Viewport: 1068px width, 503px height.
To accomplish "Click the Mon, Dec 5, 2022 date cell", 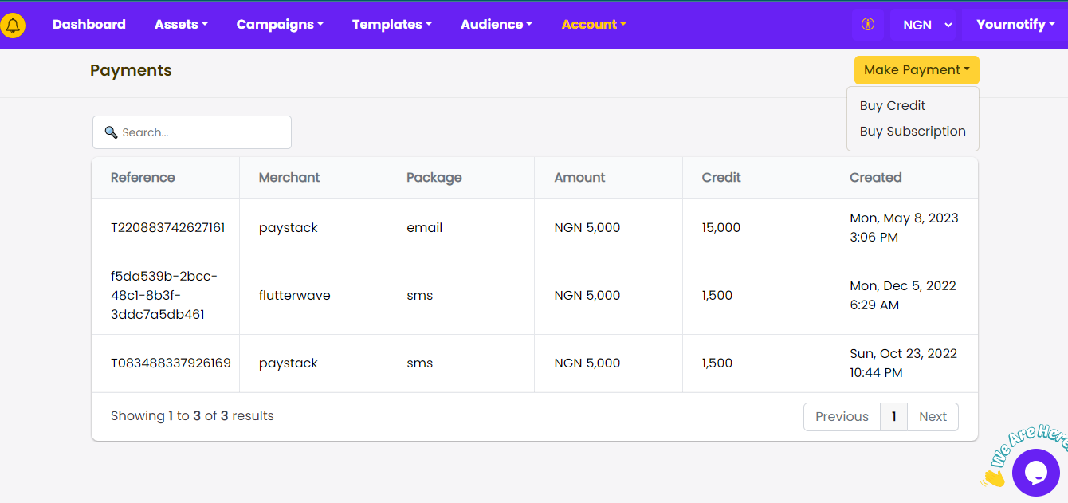I will click(x=904, y=296).
